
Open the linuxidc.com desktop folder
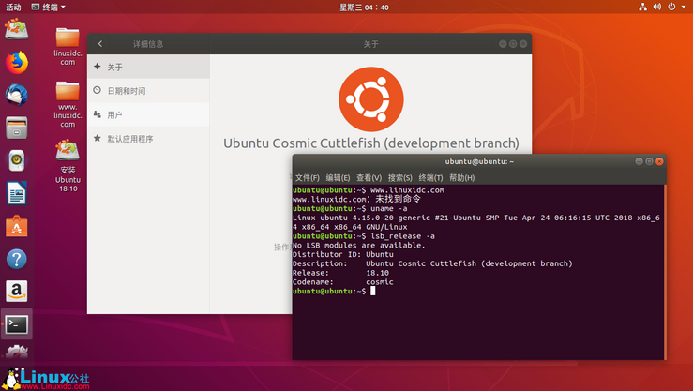tap(68, 46)
